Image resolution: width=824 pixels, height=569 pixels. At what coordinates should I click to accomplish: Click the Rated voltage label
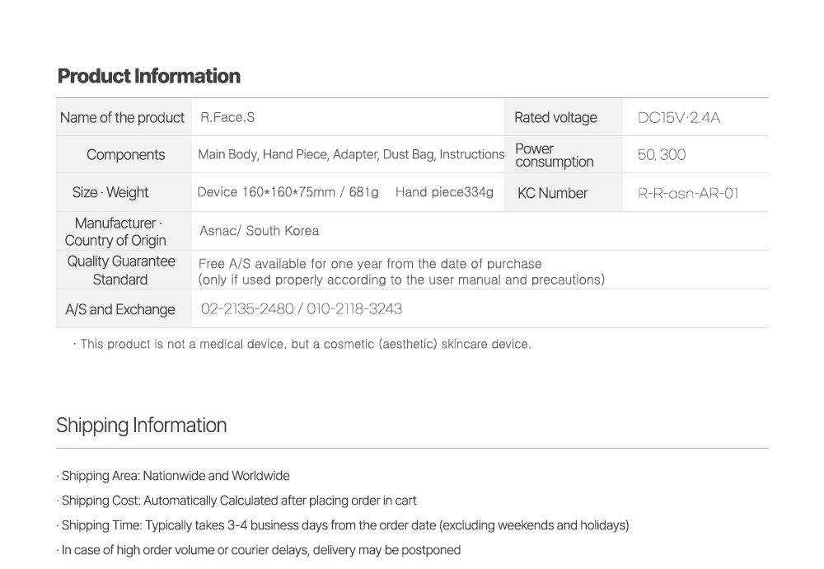coord(555,118)
